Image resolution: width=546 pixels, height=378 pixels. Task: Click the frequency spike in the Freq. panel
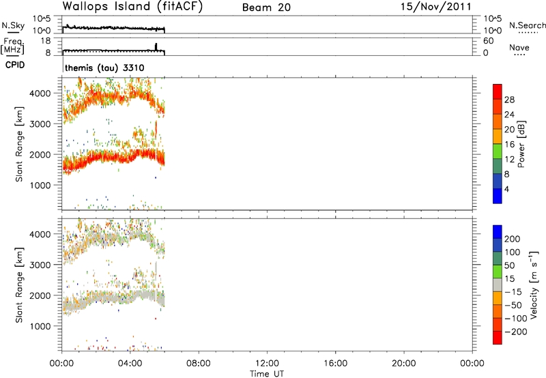pos(156,47)
